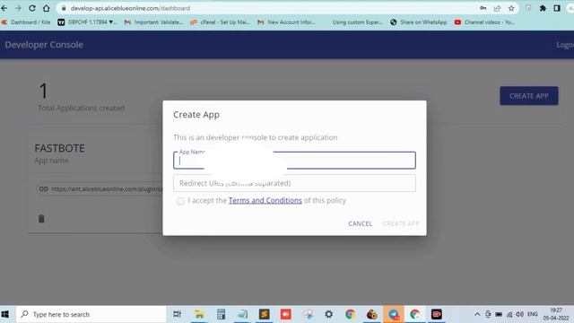574x323 pixels.
Task: Open the Important: Validate bookmark
Action: pyautogui.click(x=153, y=22)
